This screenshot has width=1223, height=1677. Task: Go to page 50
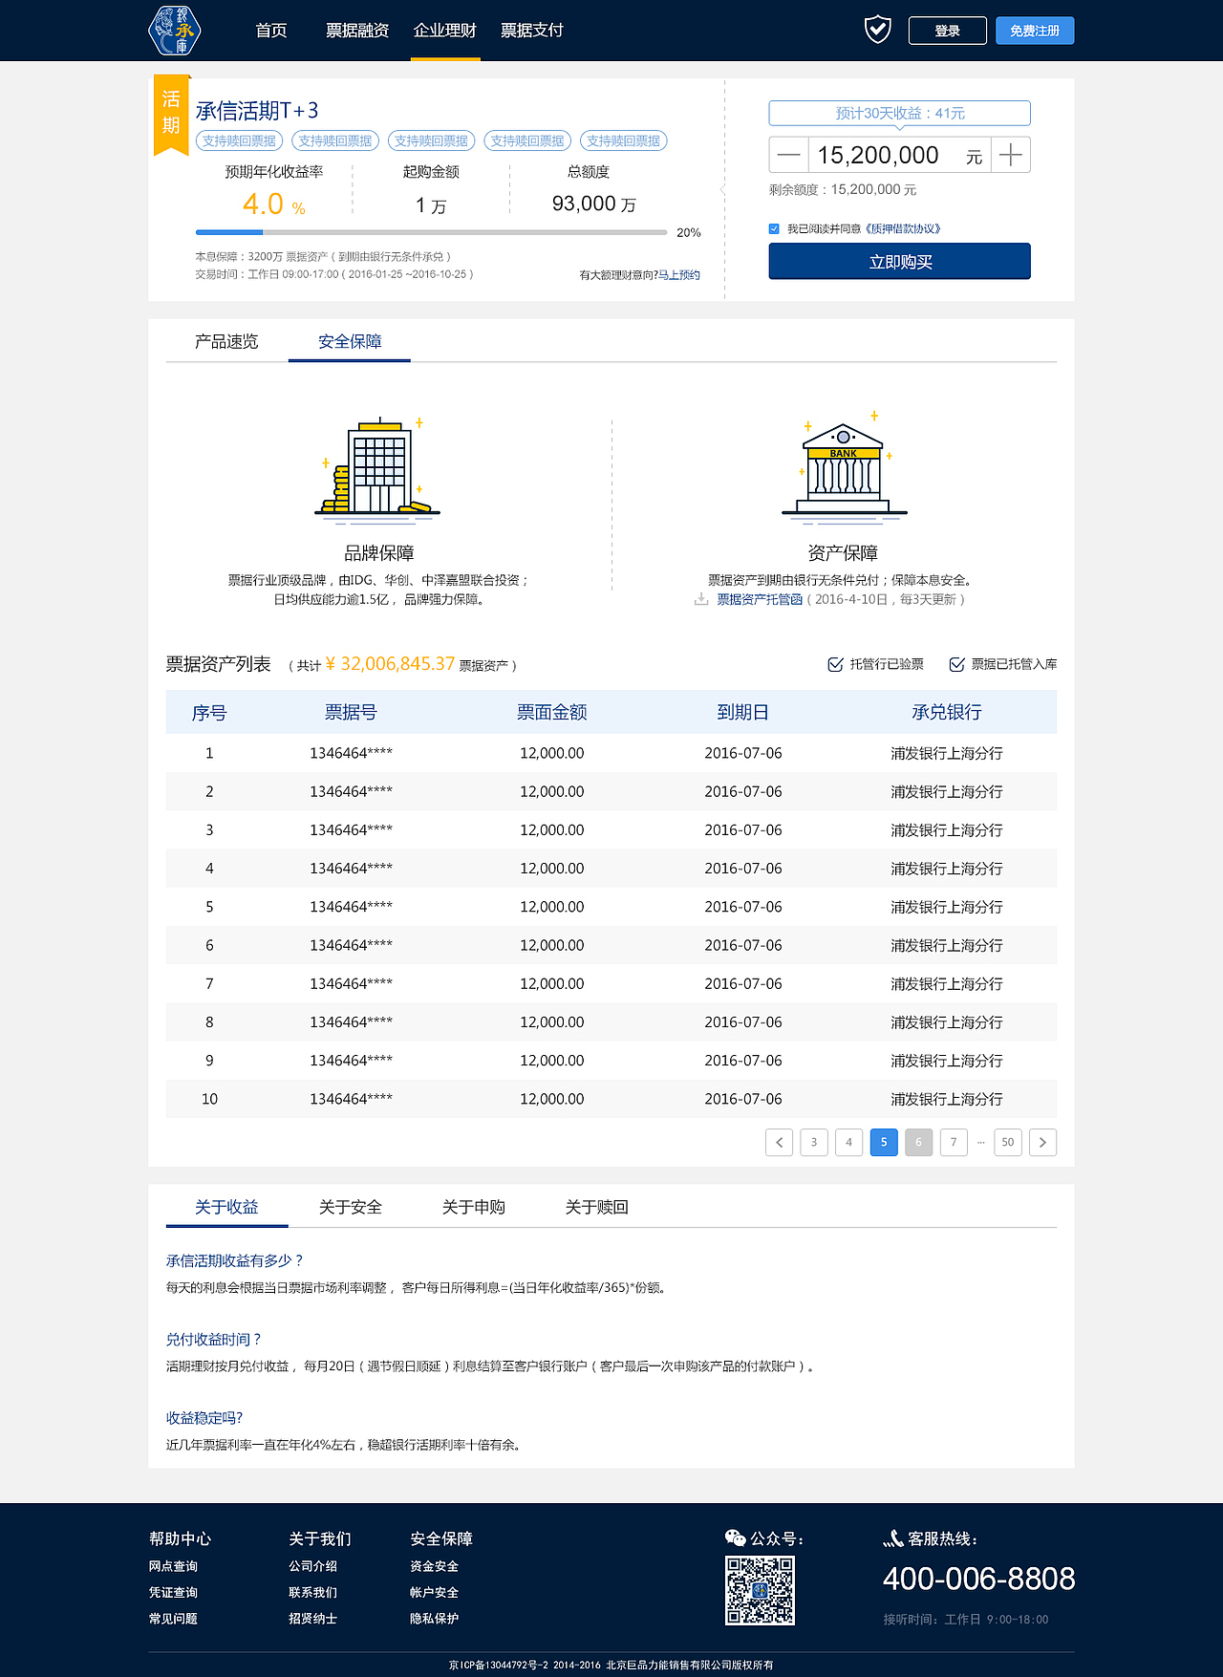pos(1008,1142)
